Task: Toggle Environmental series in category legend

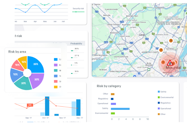Action: click(x=167, y=97)
